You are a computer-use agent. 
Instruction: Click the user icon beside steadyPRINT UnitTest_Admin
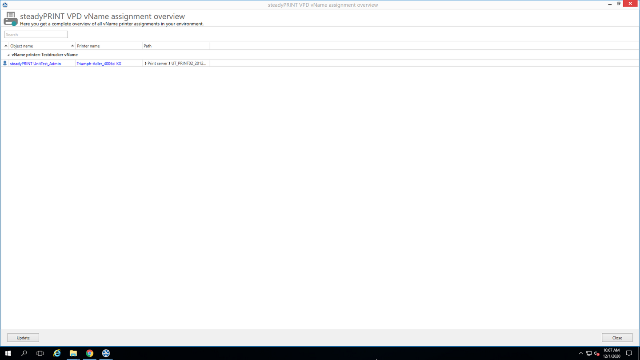click(5, 64)
